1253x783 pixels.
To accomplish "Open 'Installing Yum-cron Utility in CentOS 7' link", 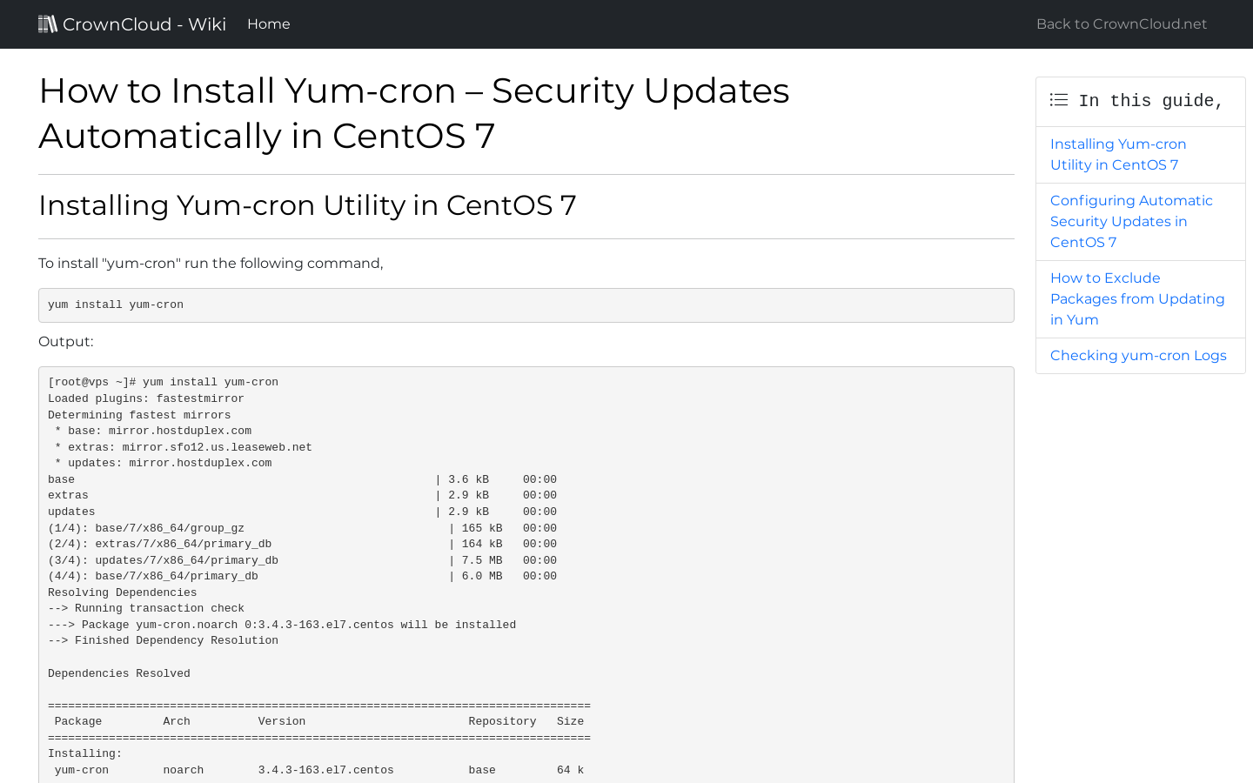I will click(1118, 154).
